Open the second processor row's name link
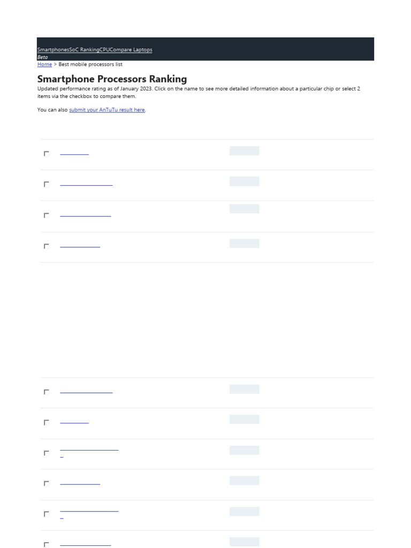The image size is (411, 548). click(x=86, y=185)
